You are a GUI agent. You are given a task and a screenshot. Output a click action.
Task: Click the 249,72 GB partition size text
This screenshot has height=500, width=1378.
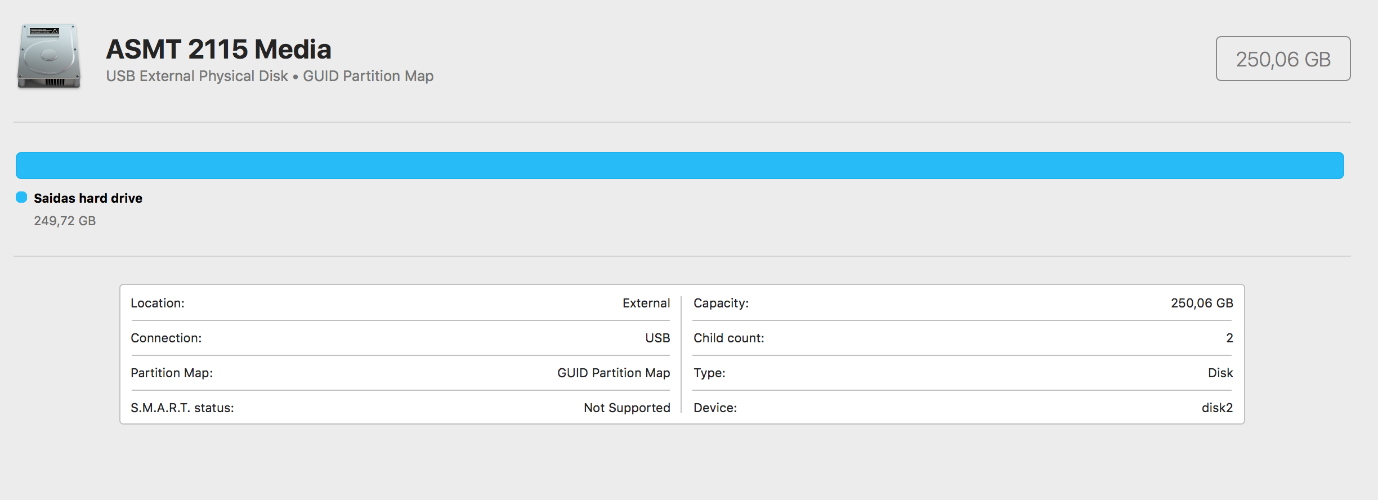pyautogui.click(x=65, y=221)
